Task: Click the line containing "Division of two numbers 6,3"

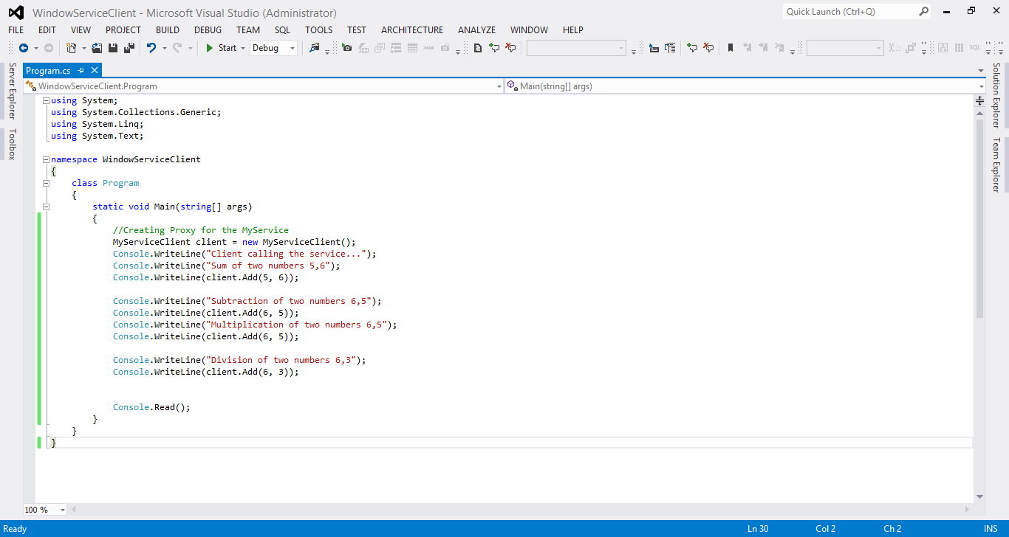Action: [239, 360]
